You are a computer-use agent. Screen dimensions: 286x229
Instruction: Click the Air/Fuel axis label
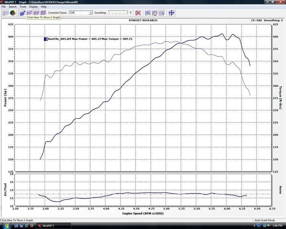coord(5,190)
